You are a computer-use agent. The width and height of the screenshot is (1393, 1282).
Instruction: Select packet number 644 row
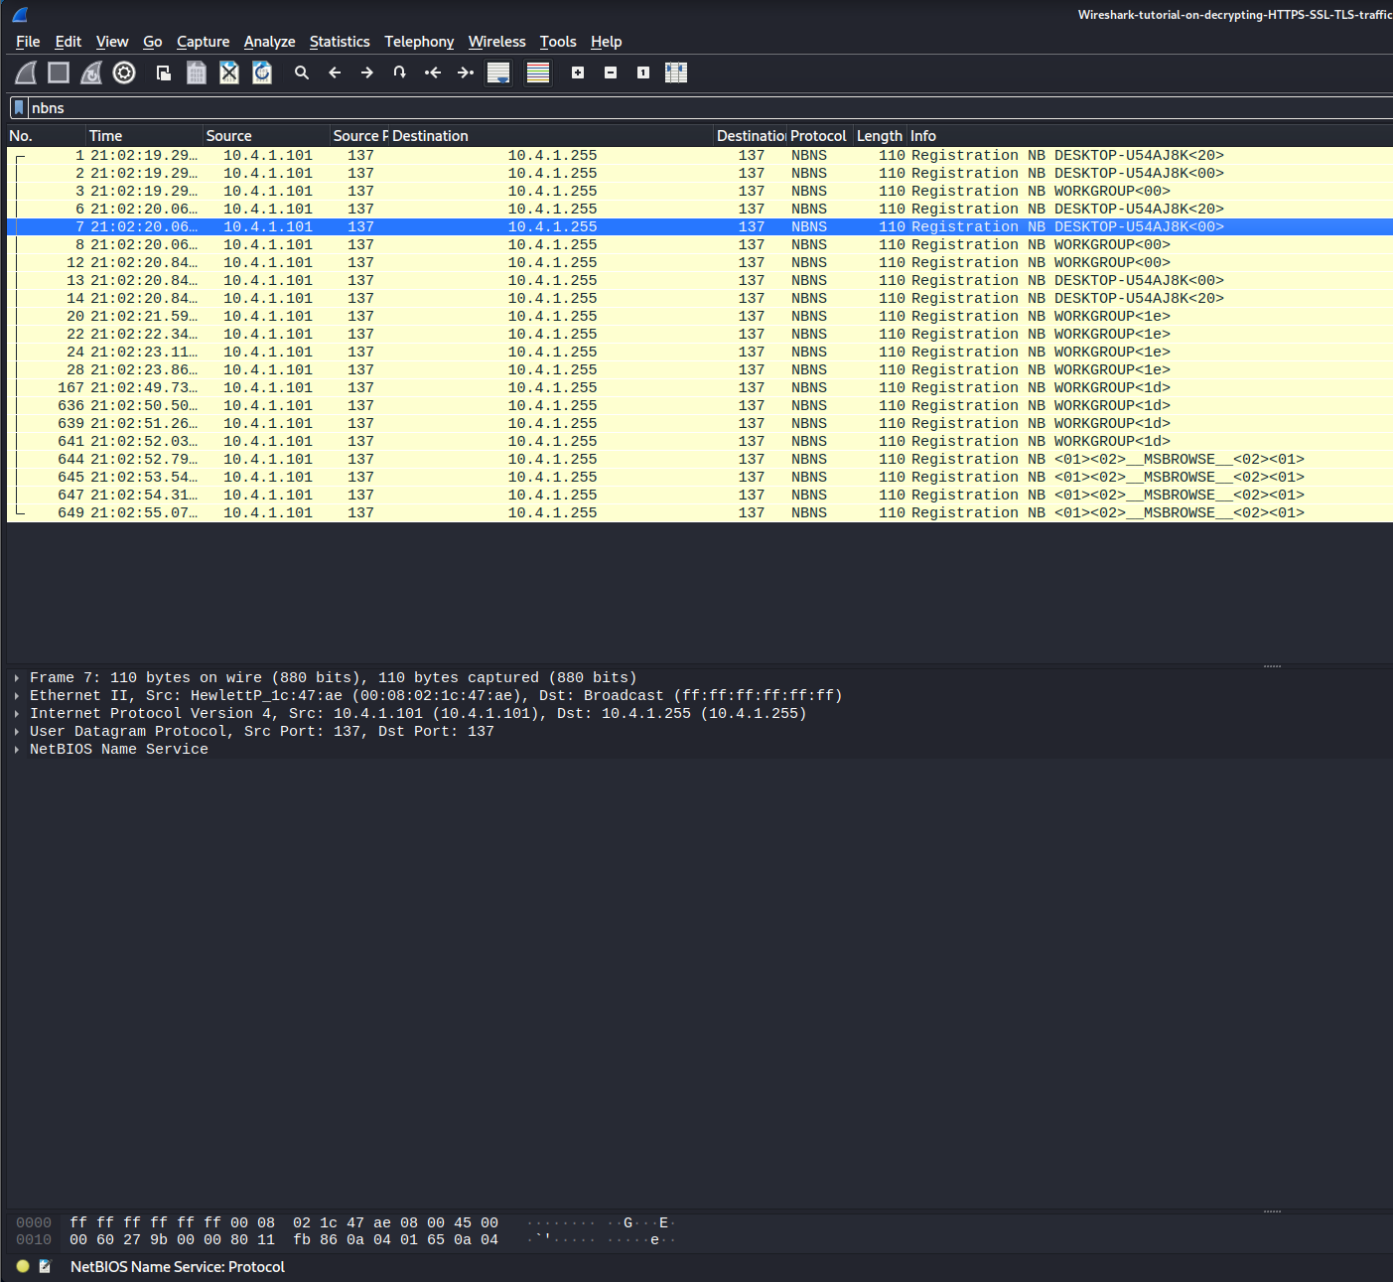[x=700, y=460]
